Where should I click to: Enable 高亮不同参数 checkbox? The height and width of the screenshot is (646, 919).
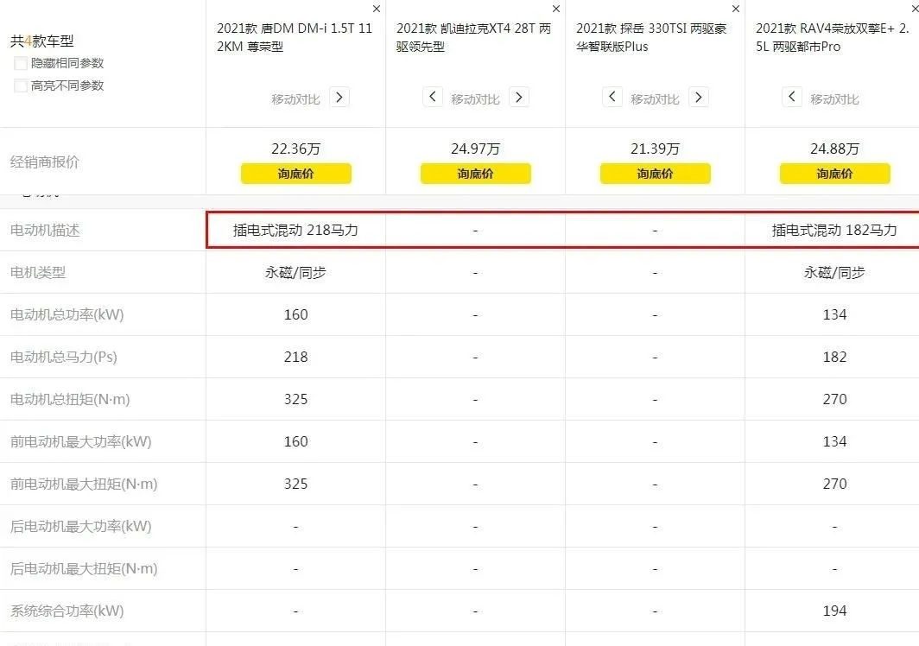(21, 85)
